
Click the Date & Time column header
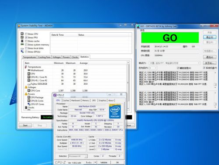tap(57, 35)
